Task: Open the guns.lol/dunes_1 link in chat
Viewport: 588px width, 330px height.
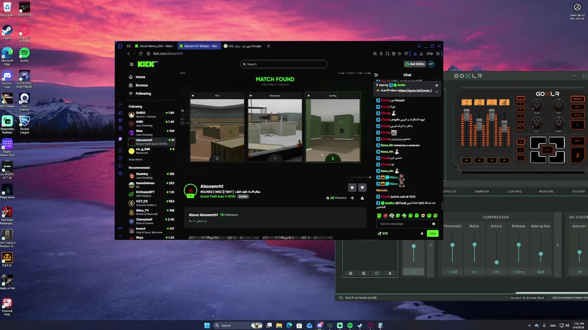Action: point(415,91)
